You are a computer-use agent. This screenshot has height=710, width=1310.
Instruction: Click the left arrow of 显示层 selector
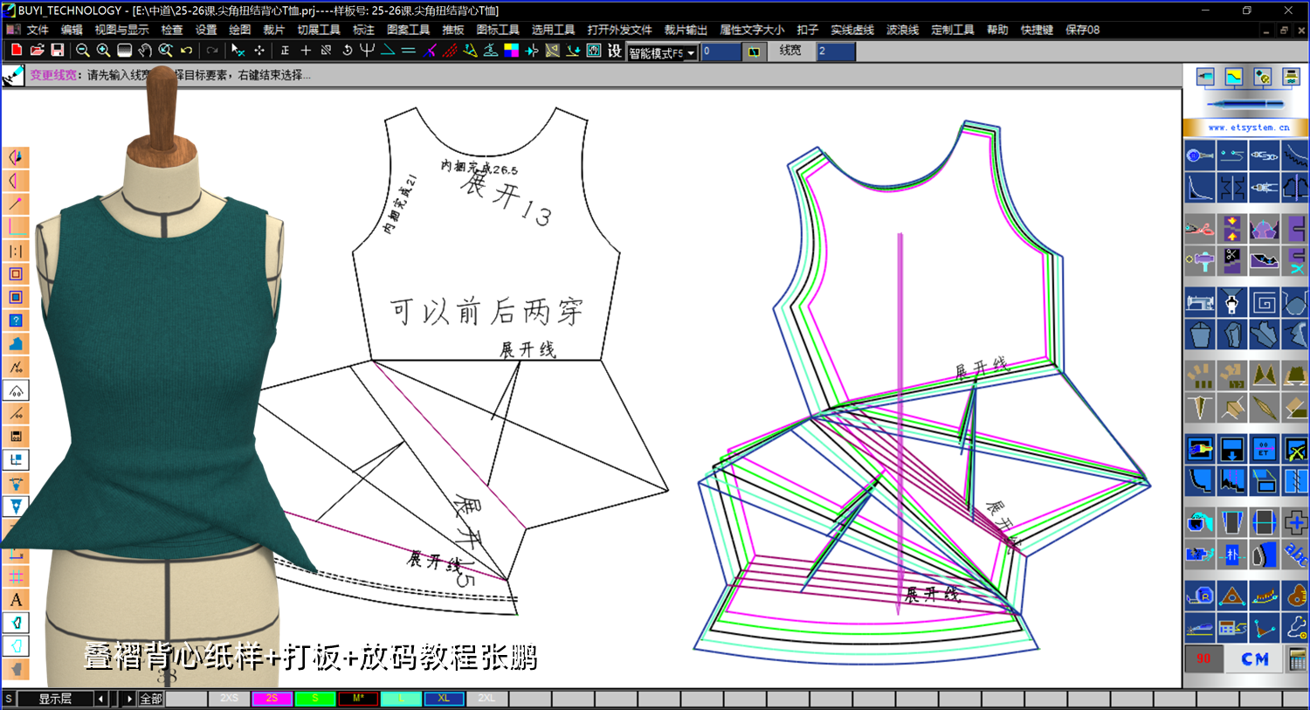pyautogui.click(x=101, y=699)
